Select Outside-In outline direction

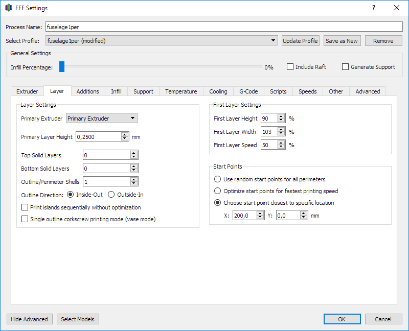(x=111, y=195)
